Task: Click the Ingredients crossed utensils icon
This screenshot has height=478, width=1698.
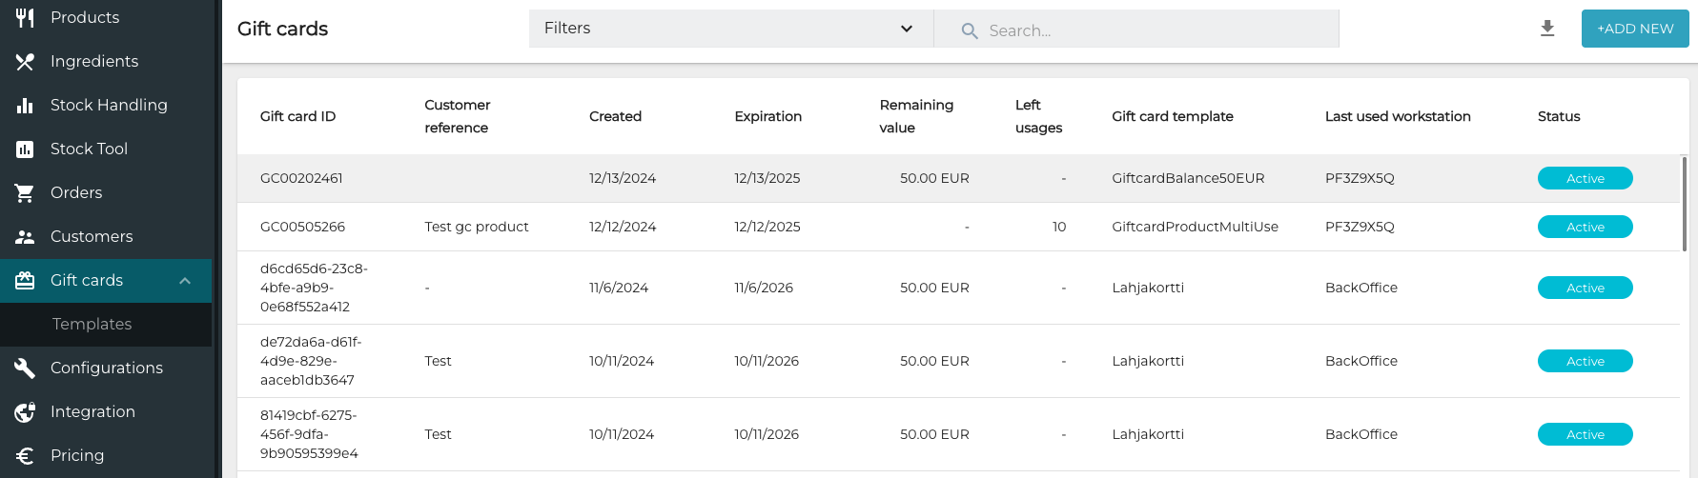Action: [x=25, y=61]
